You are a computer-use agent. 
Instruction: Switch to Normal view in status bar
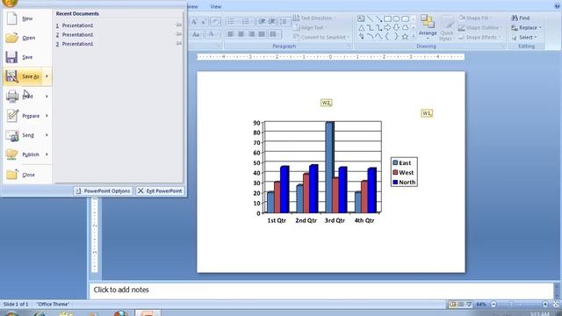453,305
